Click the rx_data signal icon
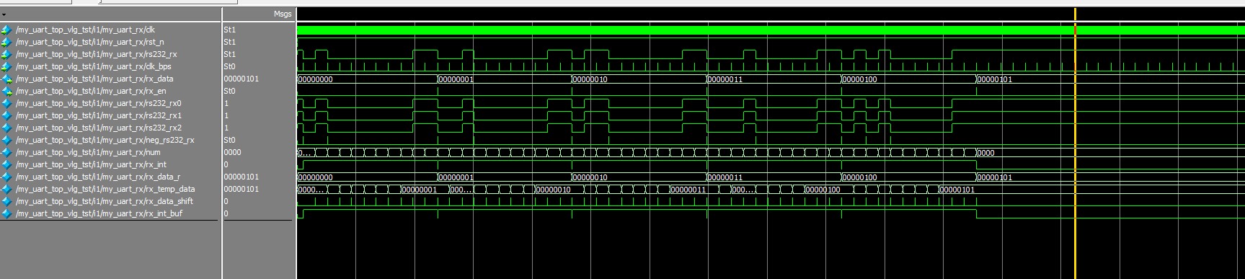1245x279 pixels. pos(6,79)
